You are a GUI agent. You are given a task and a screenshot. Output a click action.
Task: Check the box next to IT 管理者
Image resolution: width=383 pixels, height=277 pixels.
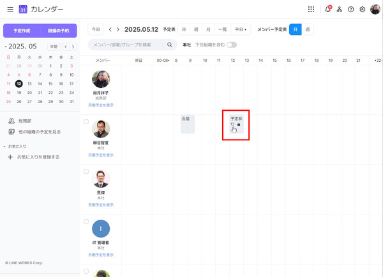[86, 222]
